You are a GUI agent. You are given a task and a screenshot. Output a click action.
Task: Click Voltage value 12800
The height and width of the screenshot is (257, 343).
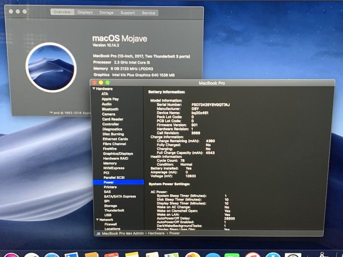click(x=190, y=176)
